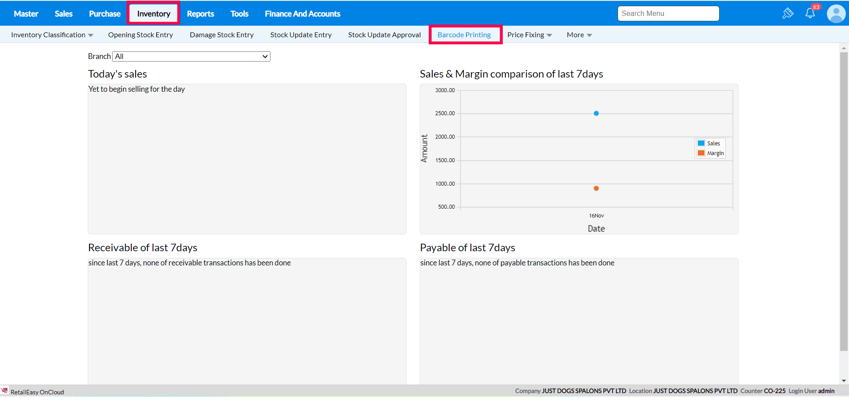Click the orange Margin data point

pyautogui.click(x=596, y=188)
